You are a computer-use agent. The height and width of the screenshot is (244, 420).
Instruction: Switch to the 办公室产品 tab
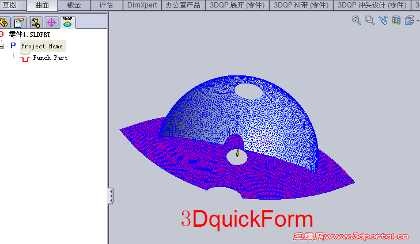click(183, 5)
